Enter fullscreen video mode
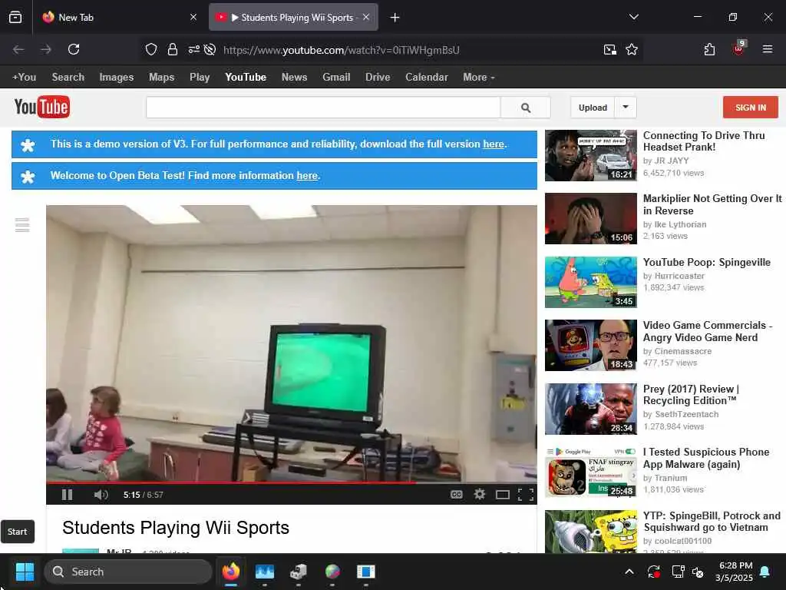Image resolution: width=786 pixels, height=590 pixels. [525, 496]
